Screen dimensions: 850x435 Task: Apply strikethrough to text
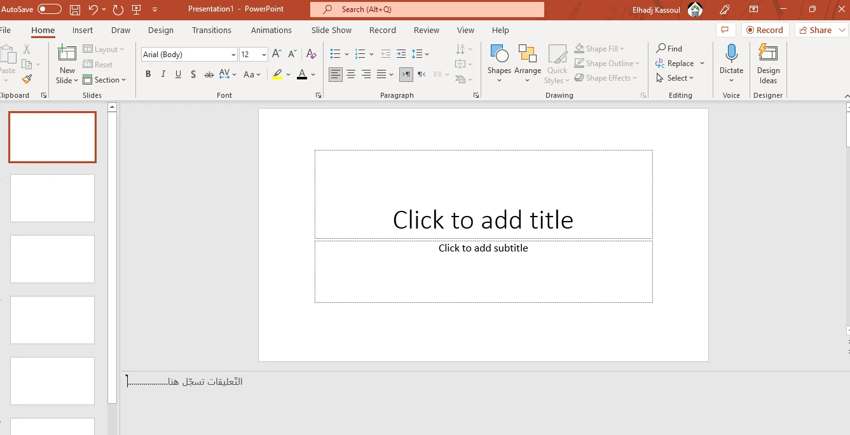[209, 74]
